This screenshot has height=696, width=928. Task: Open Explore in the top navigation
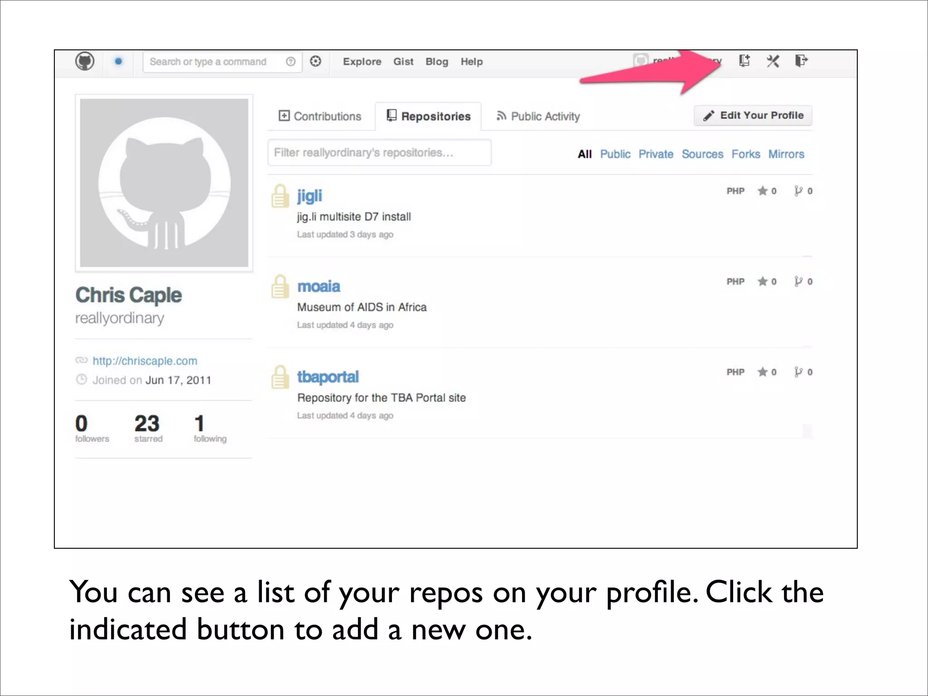click(362, 62)
